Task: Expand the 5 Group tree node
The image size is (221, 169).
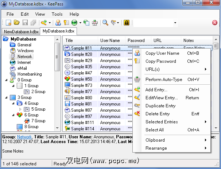Action: click(20, 109)
